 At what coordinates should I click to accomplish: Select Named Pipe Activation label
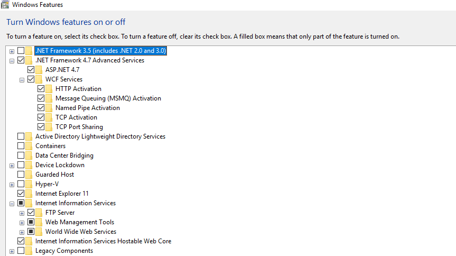[87, 108]
